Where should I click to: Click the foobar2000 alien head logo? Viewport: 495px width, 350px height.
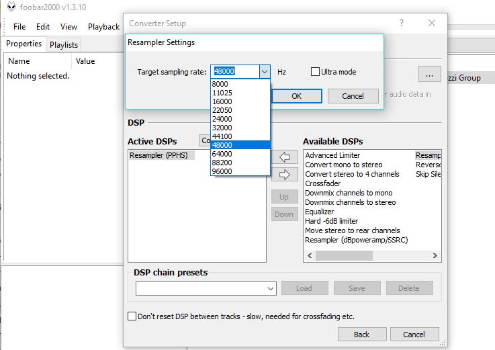(x=11, y=7)
